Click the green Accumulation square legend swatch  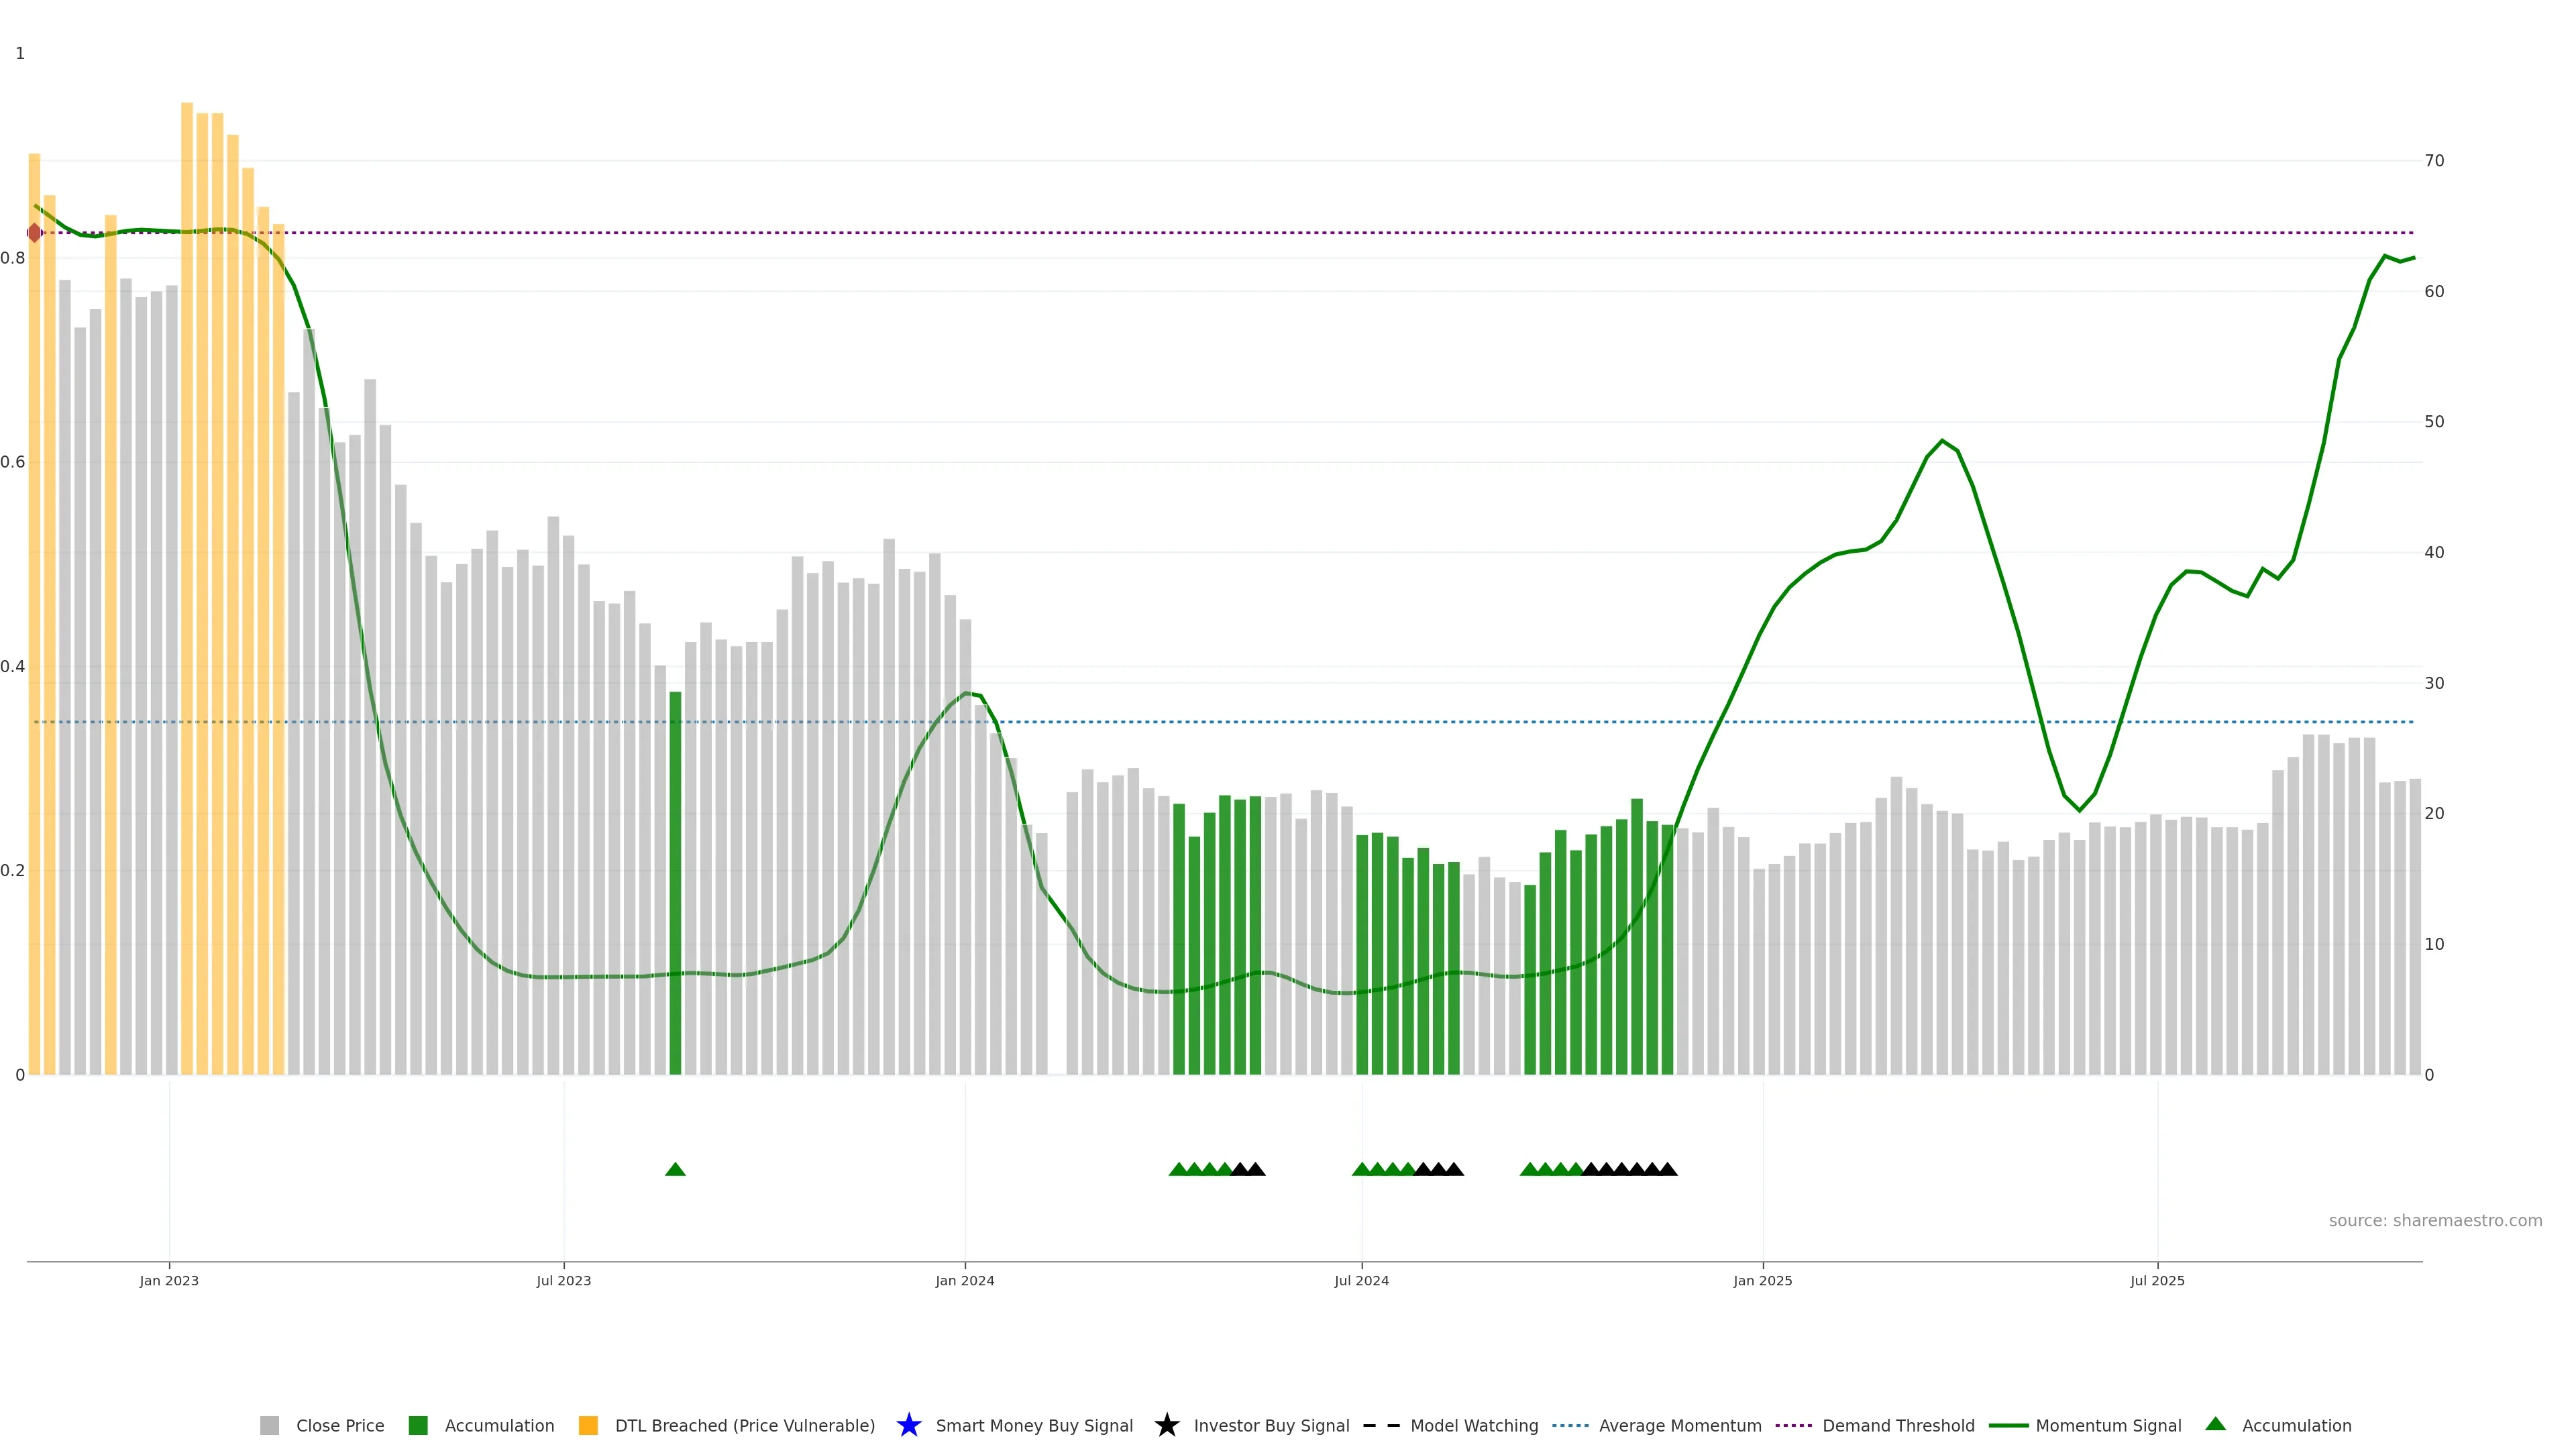coord(418,1426)
